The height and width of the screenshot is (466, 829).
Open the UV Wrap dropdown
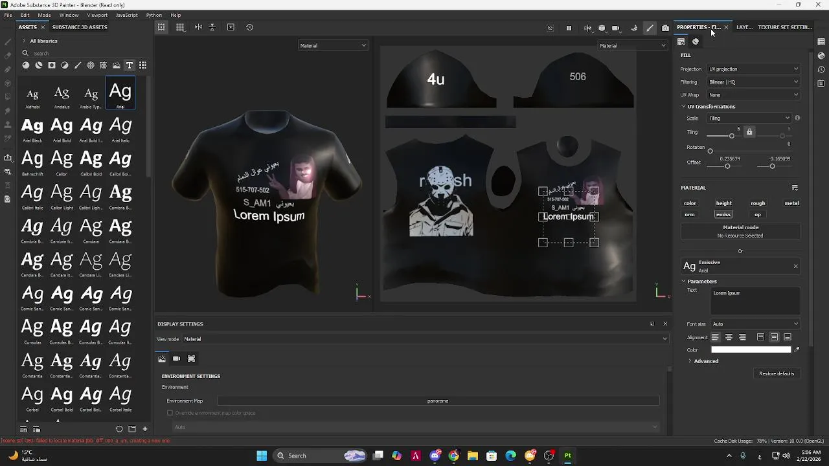753,95
